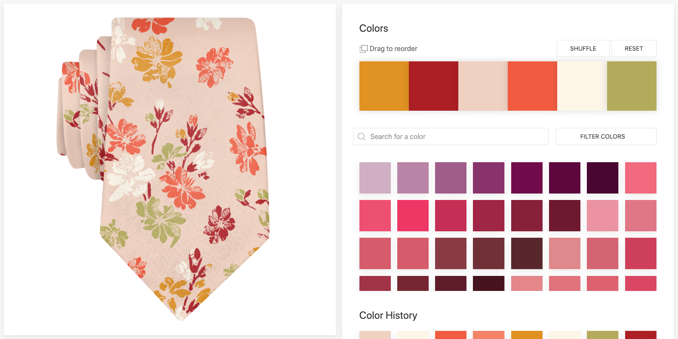Click the drag to reorder icon

pos(364,49)
